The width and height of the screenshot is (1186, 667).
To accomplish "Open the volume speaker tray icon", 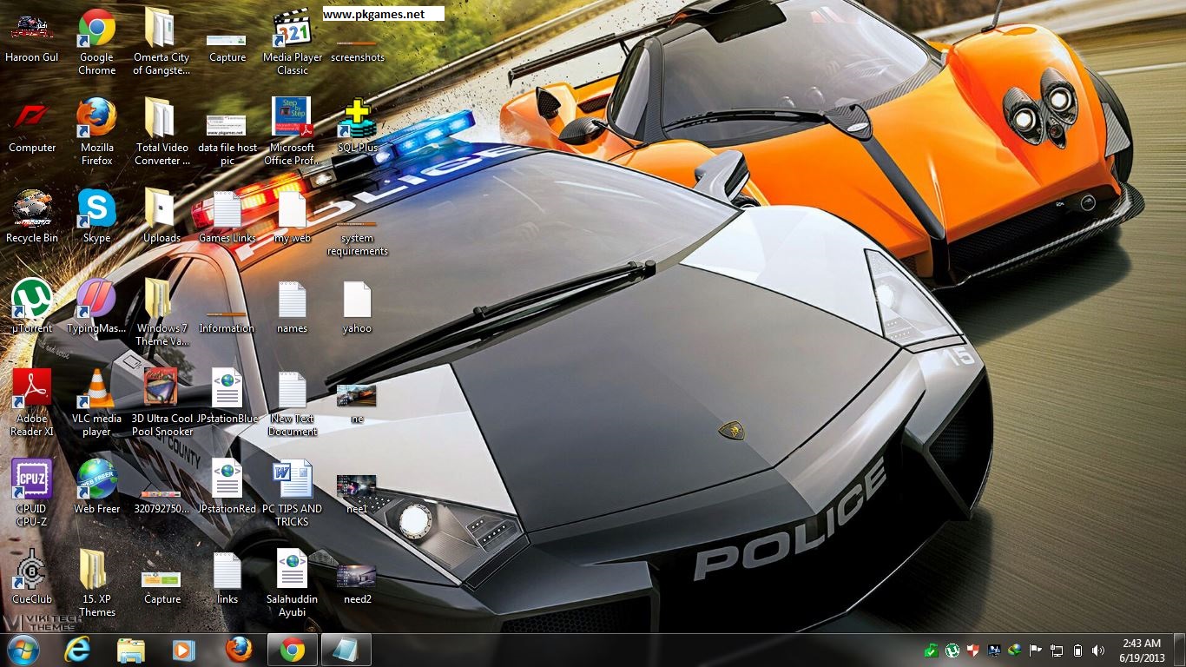I will point(1098,650).
